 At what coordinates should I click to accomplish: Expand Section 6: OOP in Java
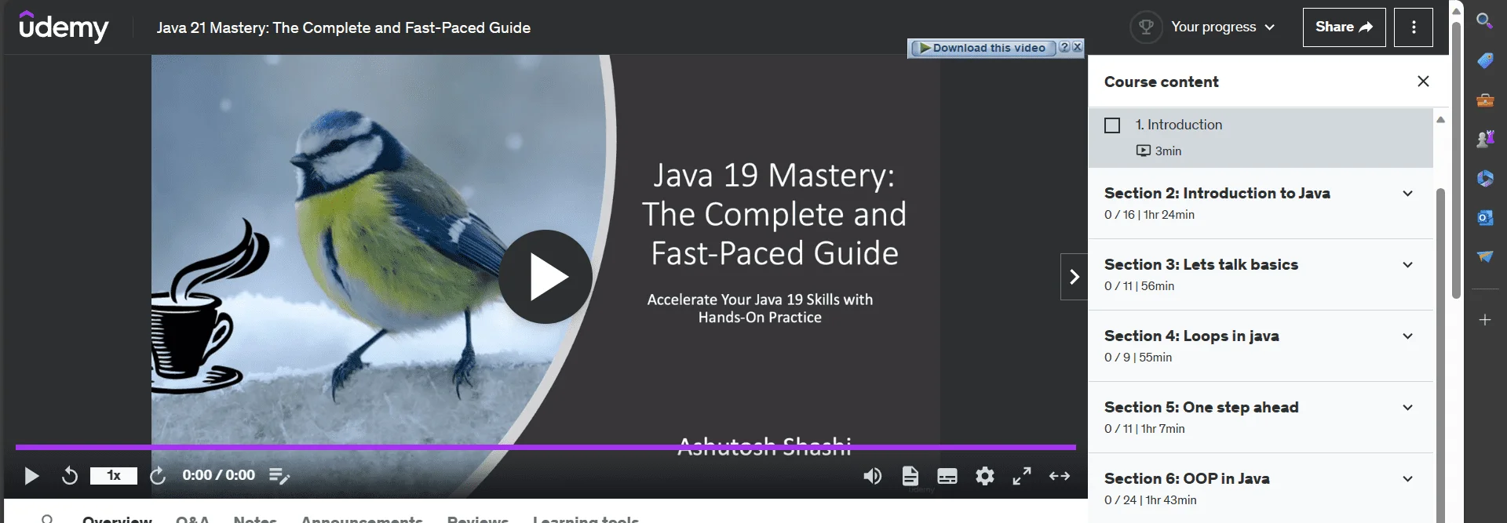point(1261,488)
